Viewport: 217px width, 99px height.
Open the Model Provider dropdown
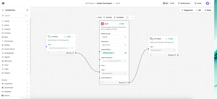(114, 37)
